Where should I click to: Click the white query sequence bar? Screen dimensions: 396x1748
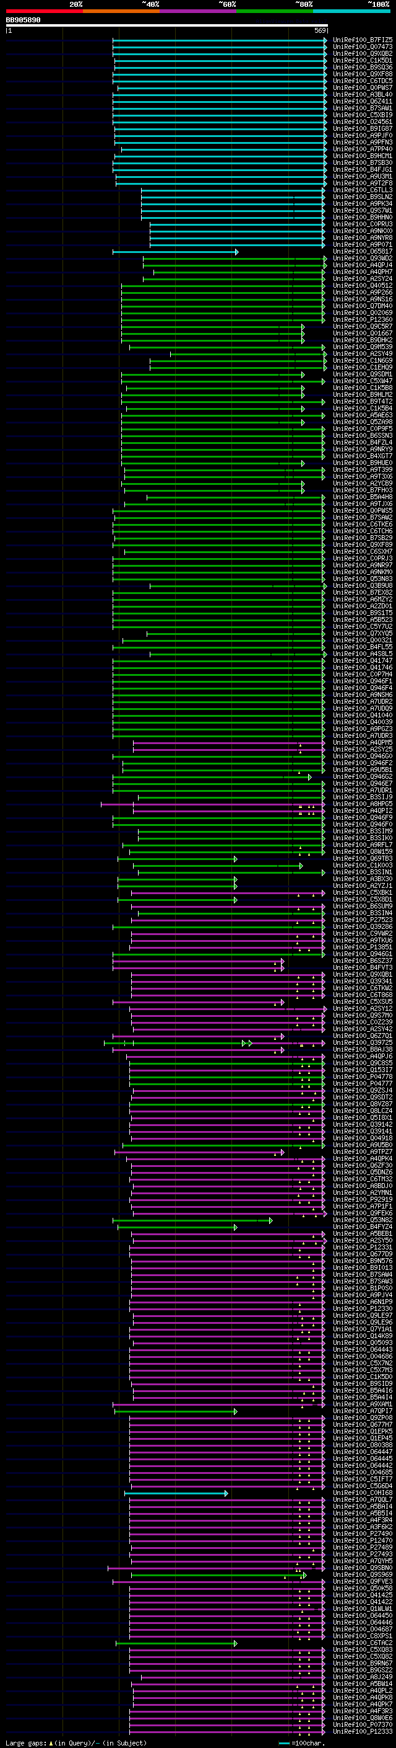point(166,26)
